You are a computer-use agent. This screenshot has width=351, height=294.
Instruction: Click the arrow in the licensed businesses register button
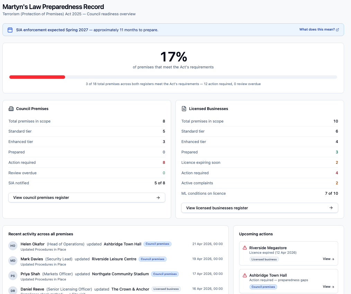(x=331, y=208)
